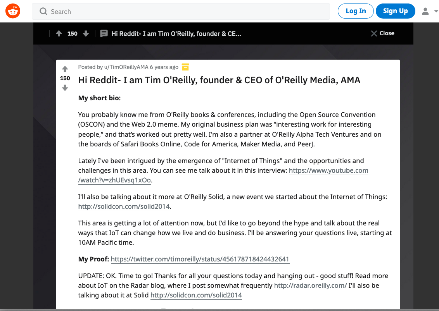Click the Sign Up button

point(395,11)
